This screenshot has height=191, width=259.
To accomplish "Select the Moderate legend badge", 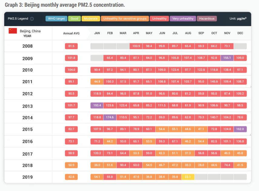I will (x=91, y=19).
